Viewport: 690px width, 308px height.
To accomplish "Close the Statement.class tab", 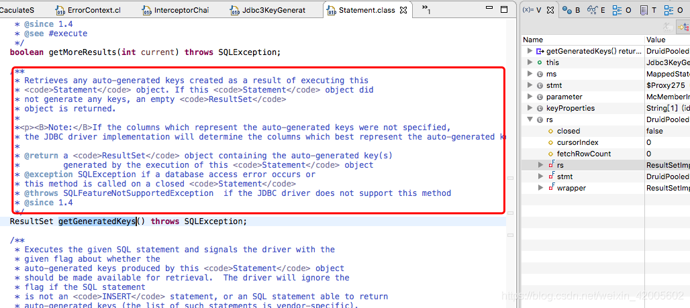I will click(x=403, y=10).
